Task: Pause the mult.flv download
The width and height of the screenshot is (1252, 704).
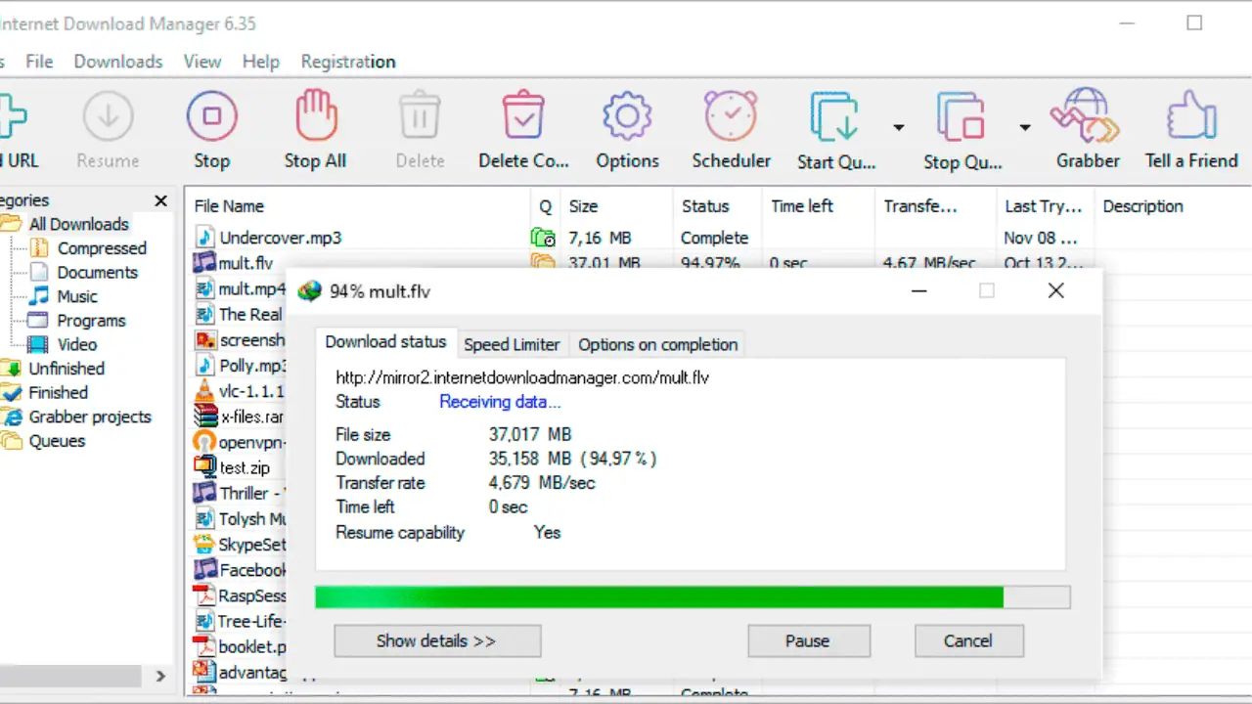Action: 808,641
